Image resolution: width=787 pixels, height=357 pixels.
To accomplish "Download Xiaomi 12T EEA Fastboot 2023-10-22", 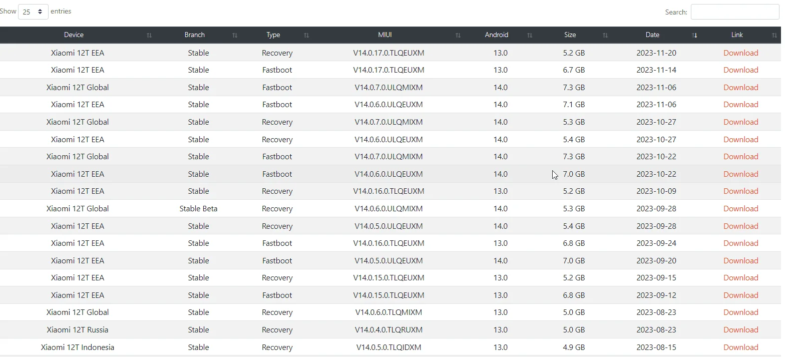I will [x=741, y=174].
